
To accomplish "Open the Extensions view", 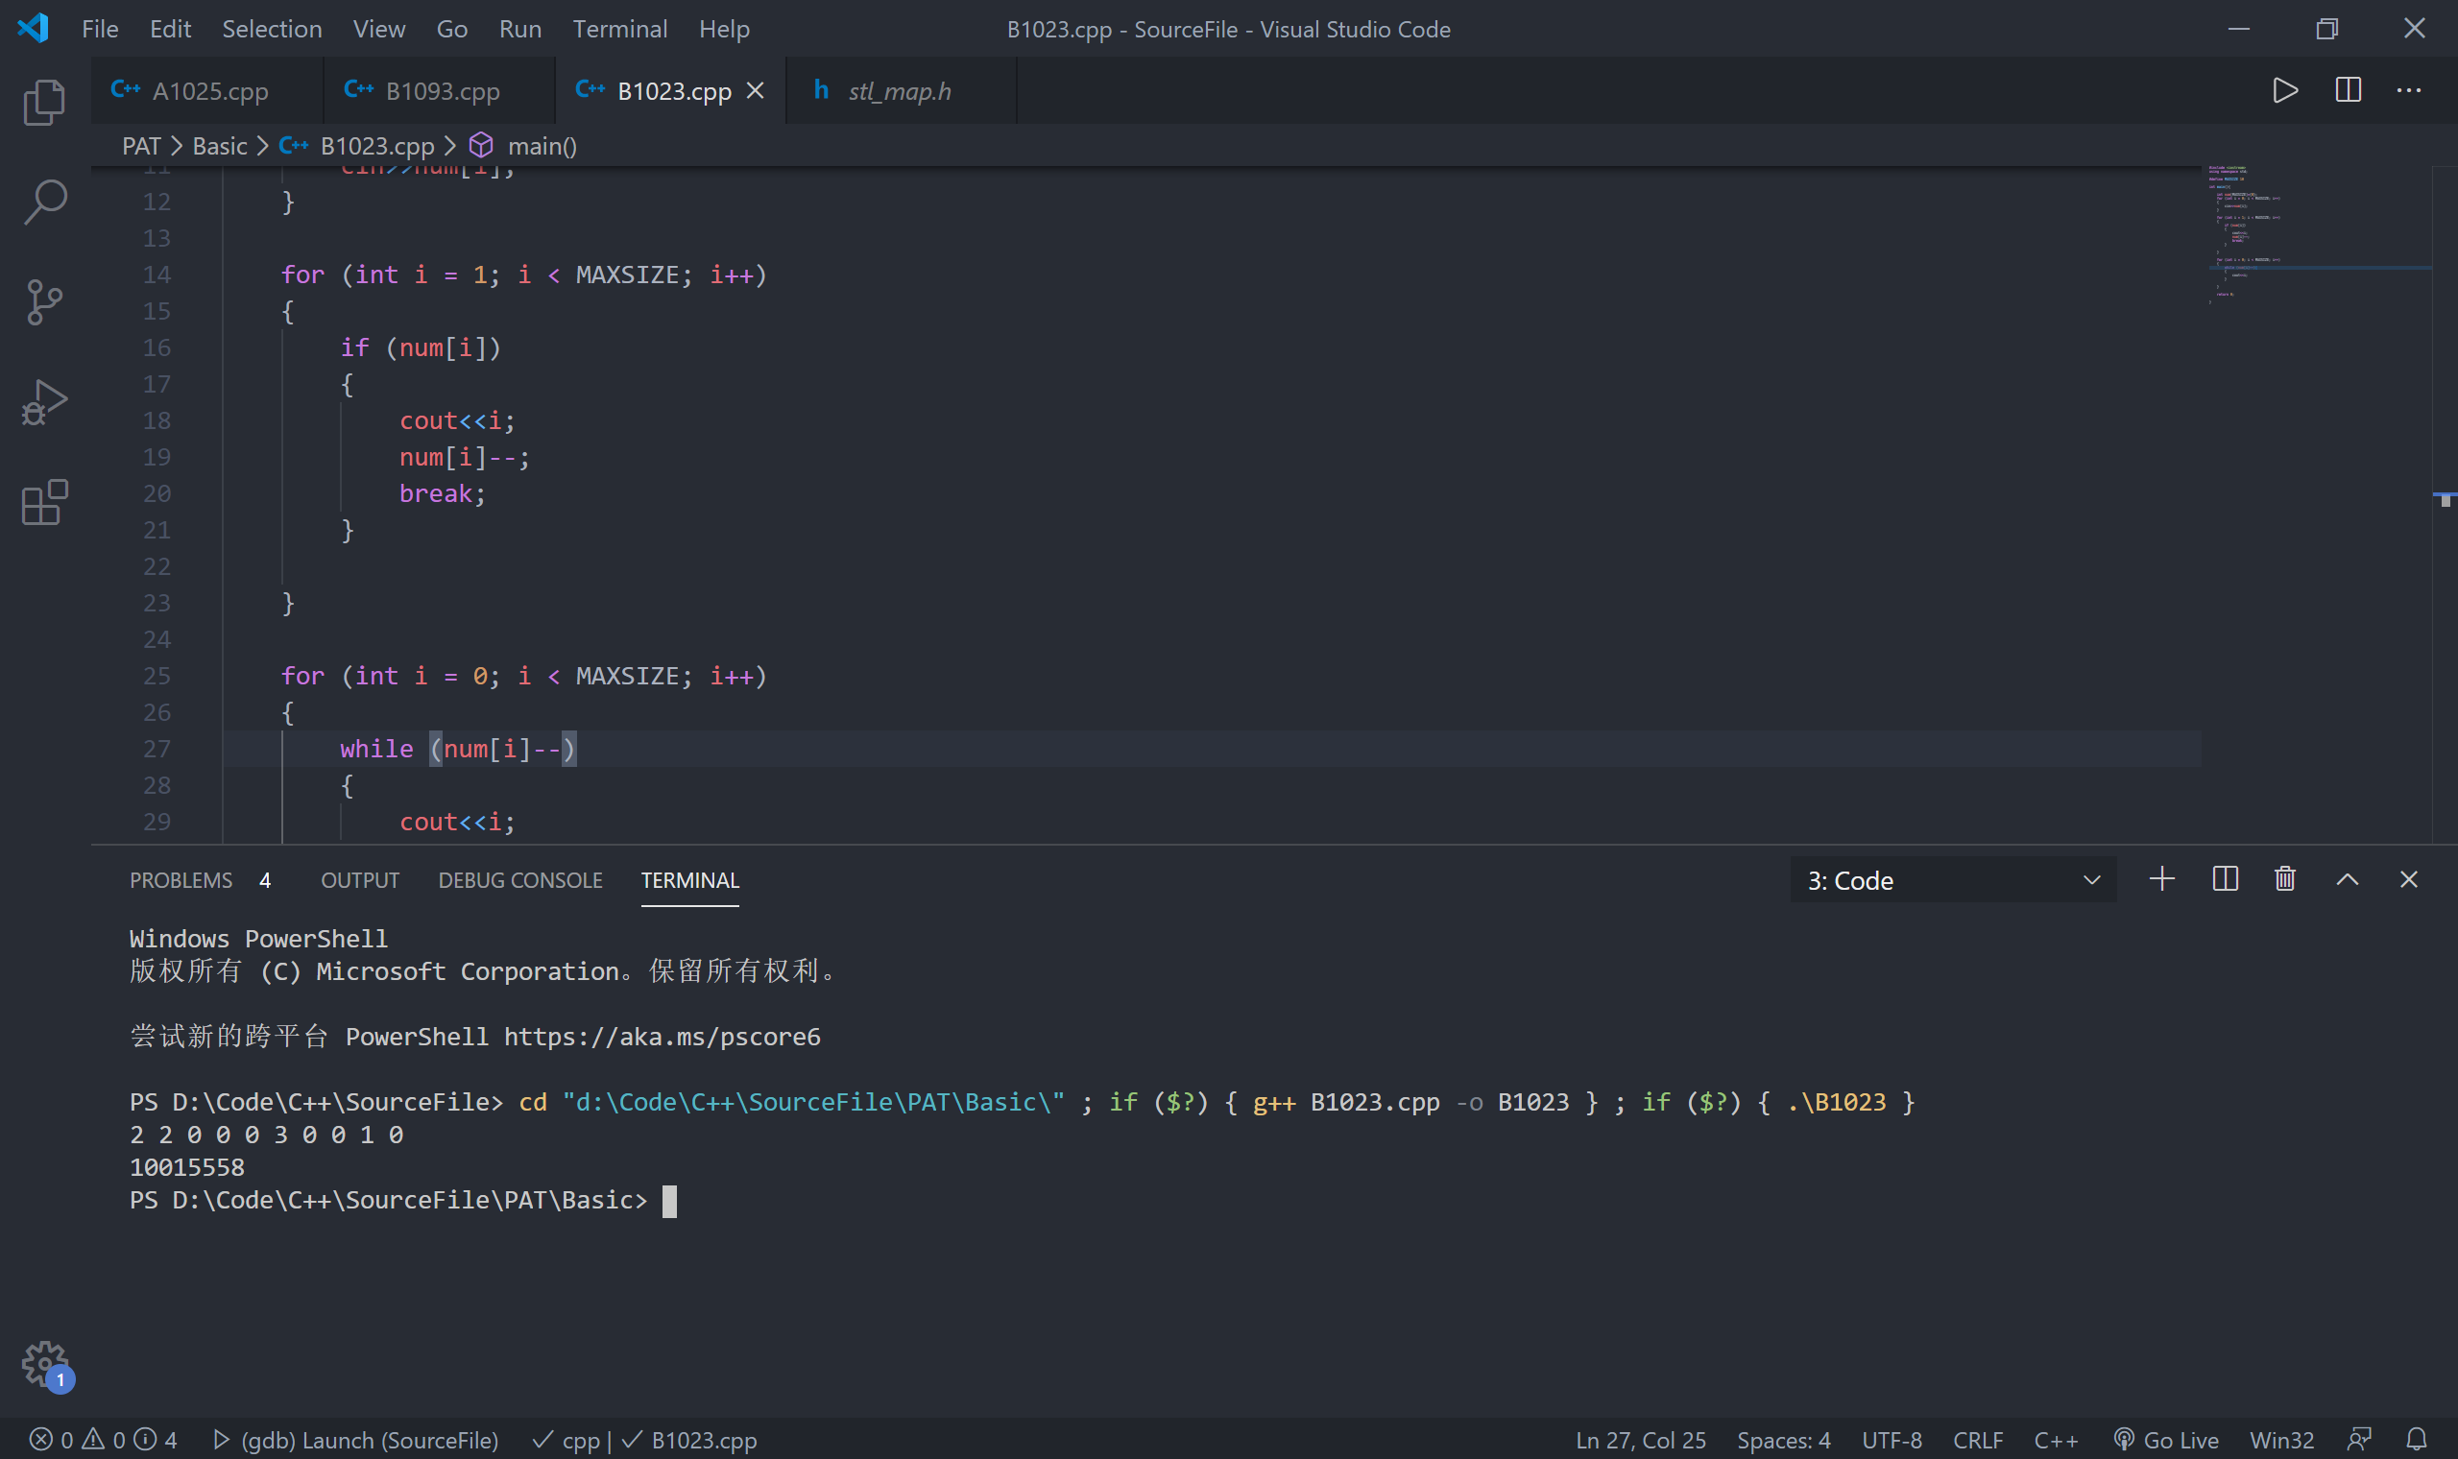I will coord(44,502).
